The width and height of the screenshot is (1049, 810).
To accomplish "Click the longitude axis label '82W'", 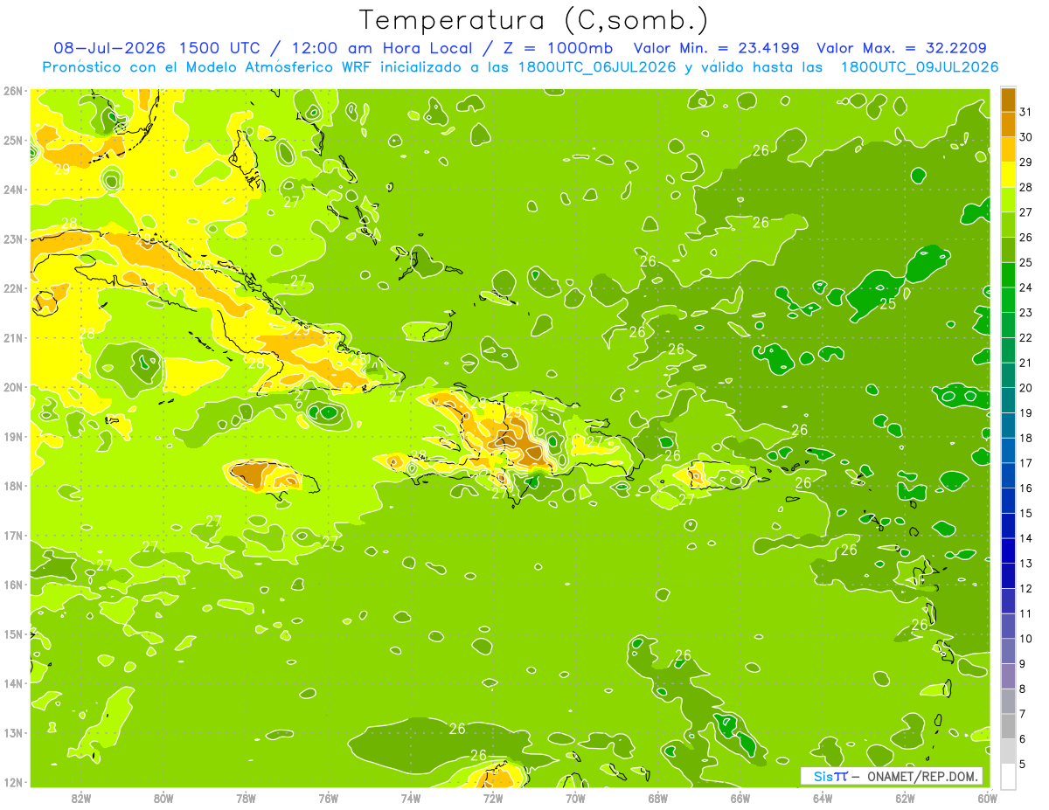I will [81, 798].
